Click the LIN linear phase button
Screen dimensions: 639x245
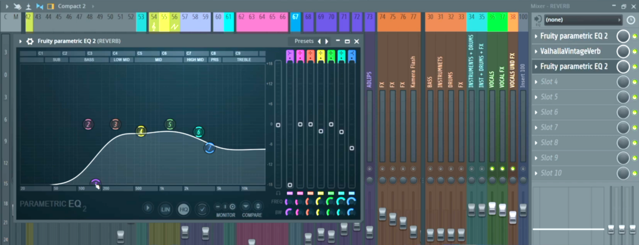[165, 209]
